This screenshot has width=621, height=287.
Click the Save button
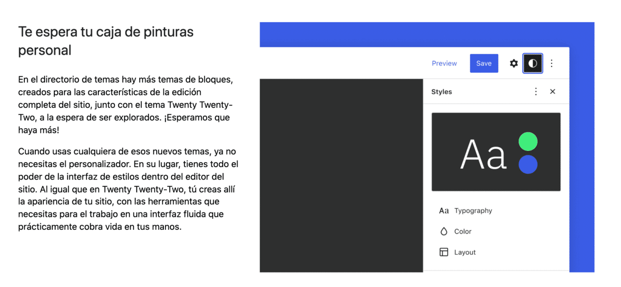(x=484, y=63)
